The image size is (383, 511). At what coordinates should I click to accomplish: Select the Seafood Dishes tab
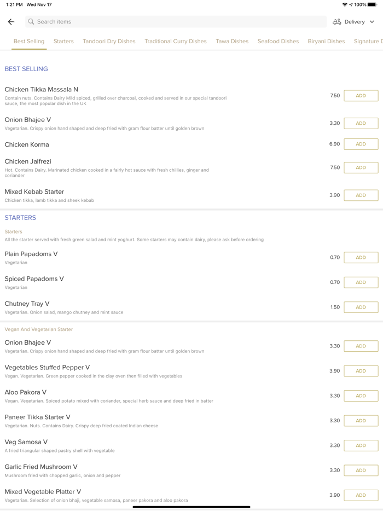pyautogui.click(x=278, y=41)
